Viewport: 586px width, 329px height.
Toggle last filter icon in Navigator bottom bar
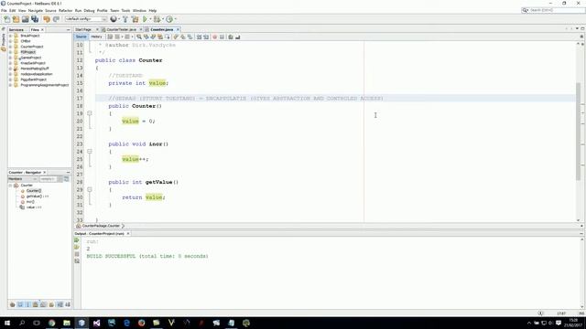(68, 304)
